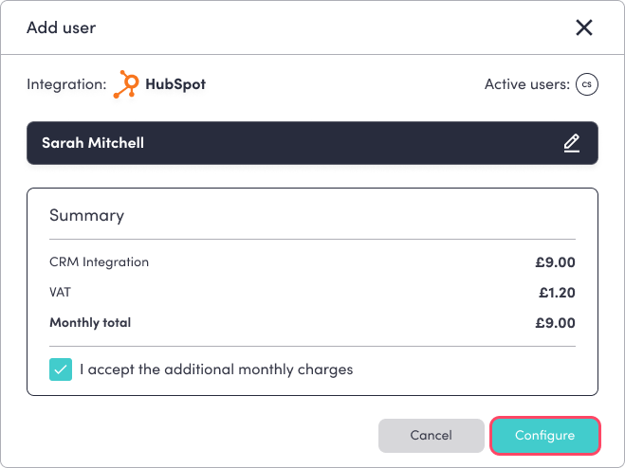
Task: Click the Active users label
Action: click(525, 84)
